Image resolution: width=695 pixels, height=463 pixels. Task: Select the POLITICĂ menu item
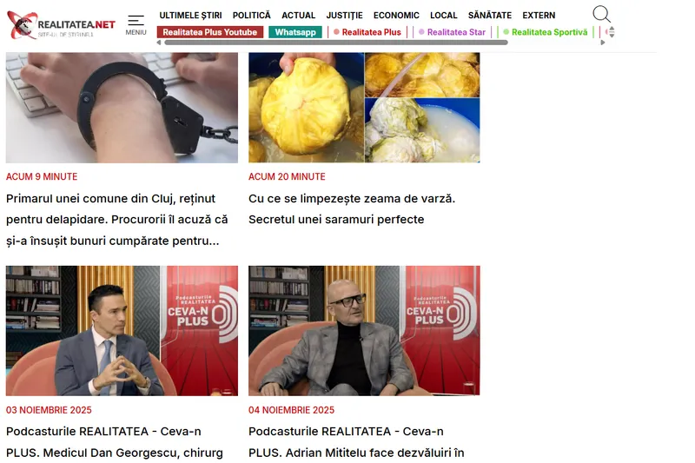click(x=252, y=16)
